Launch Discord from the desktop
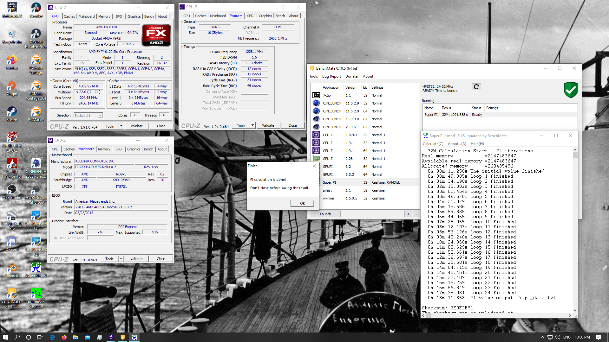This screenshot has width=609, height=342. (x=12, y=244)
